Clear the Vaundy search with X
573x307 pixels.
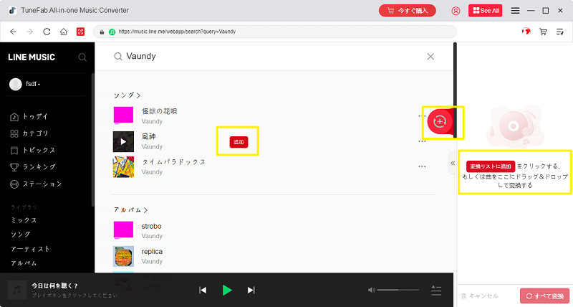[430, 57]
